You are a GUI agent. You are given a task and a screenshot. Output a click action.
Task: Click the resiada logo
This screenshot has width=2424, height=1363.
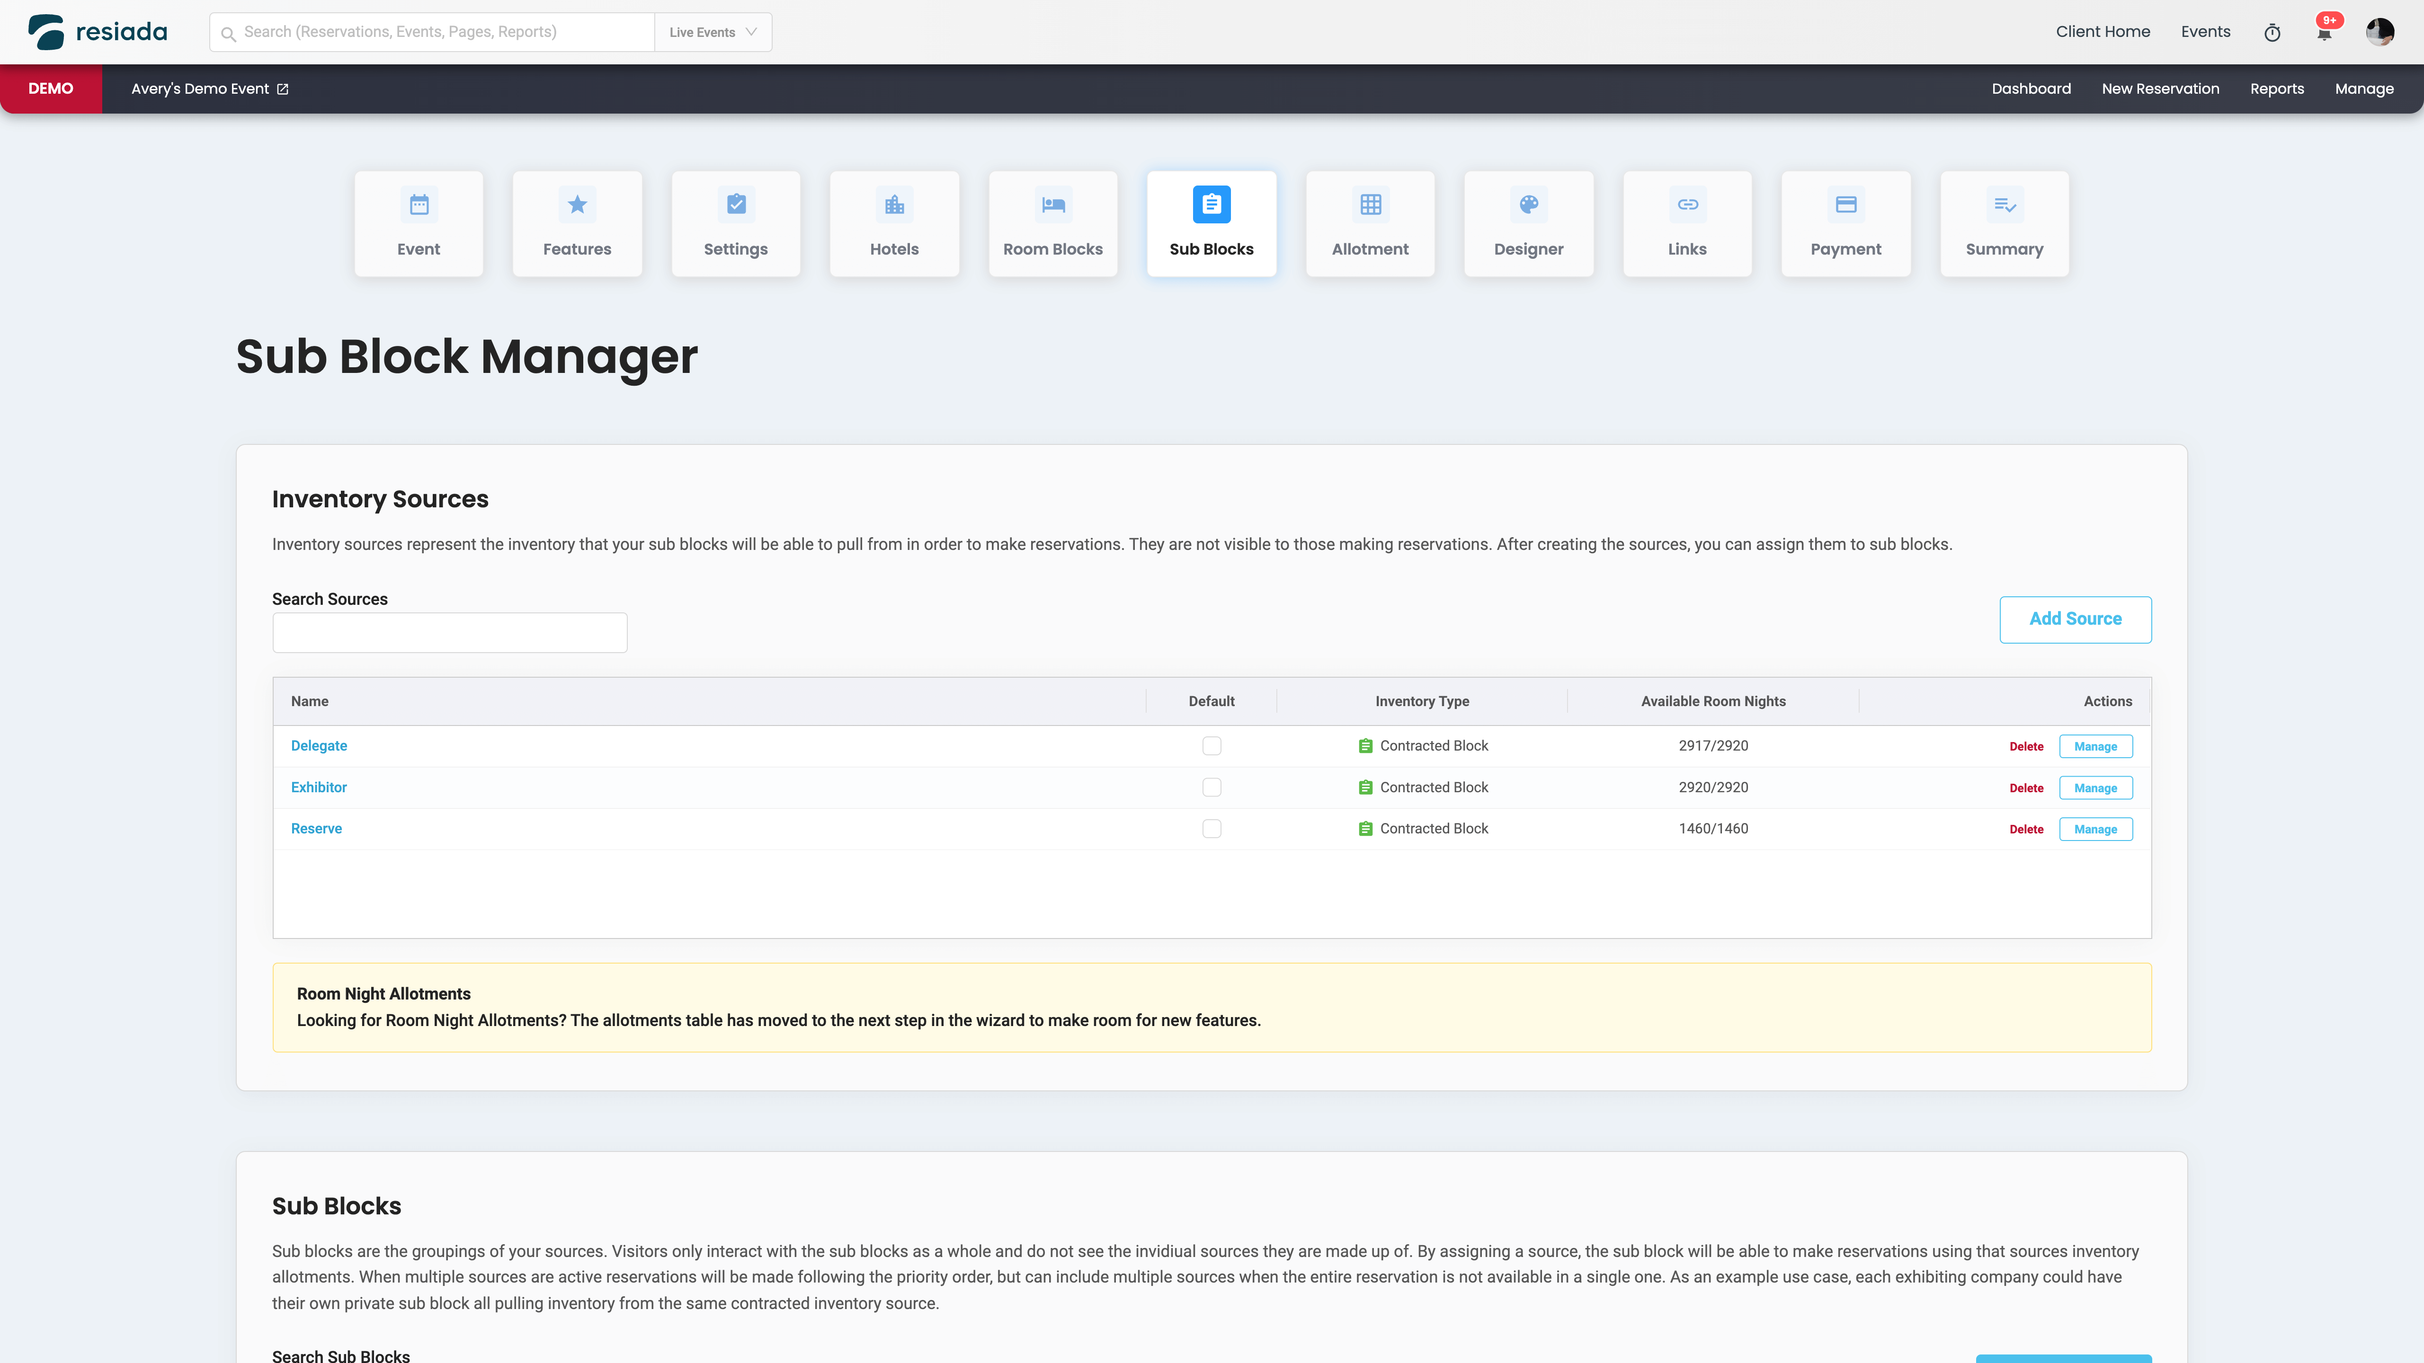(98, 32)
